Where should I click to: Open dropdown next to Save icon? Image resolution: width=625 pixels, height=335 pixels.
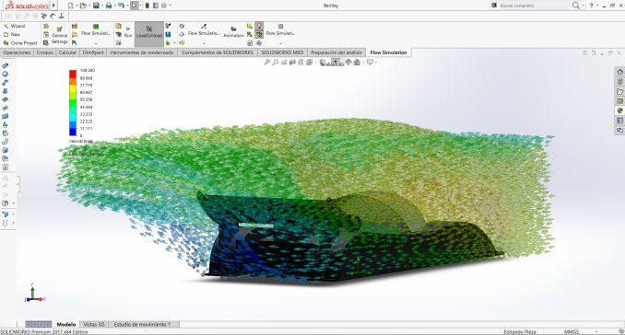tap(102, 6)
